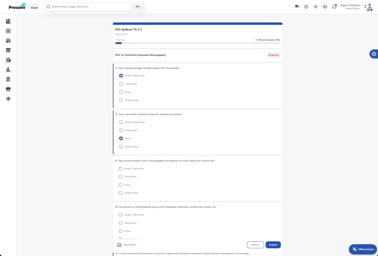378x256 pixels.
Task: Open the calendar sidebar icon
Action: [8, 50]
